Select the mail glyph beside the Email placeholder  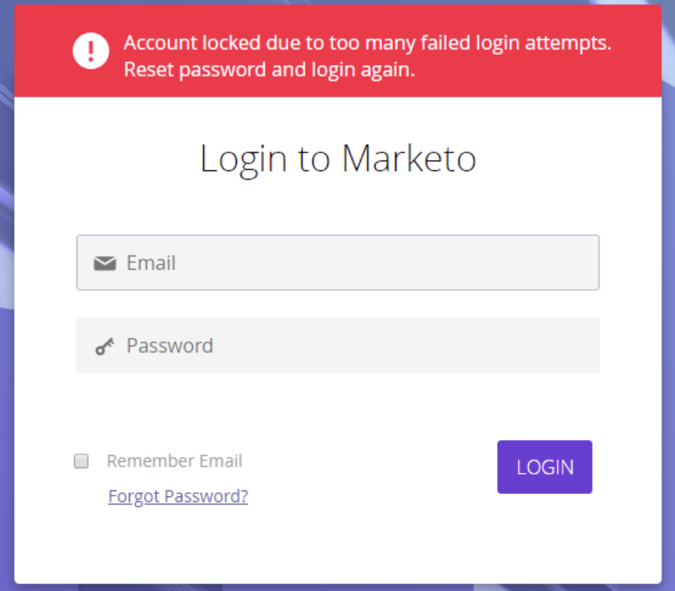pos(105,263)
